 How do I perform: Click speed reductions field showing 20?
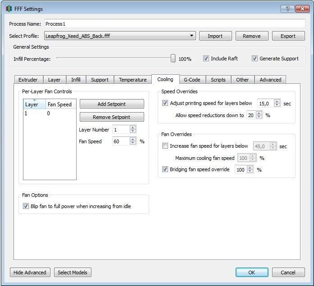coord(251,115)
